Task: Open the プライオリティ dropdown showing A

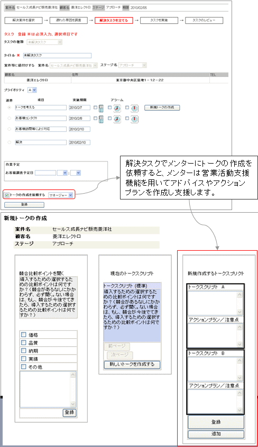Action: click(32, 90)
